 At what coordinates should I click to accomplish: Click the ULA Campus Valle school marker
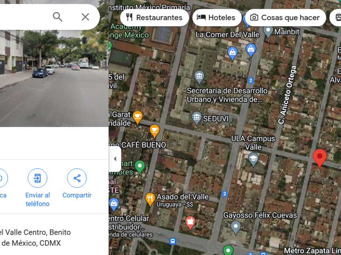point(253,160)
